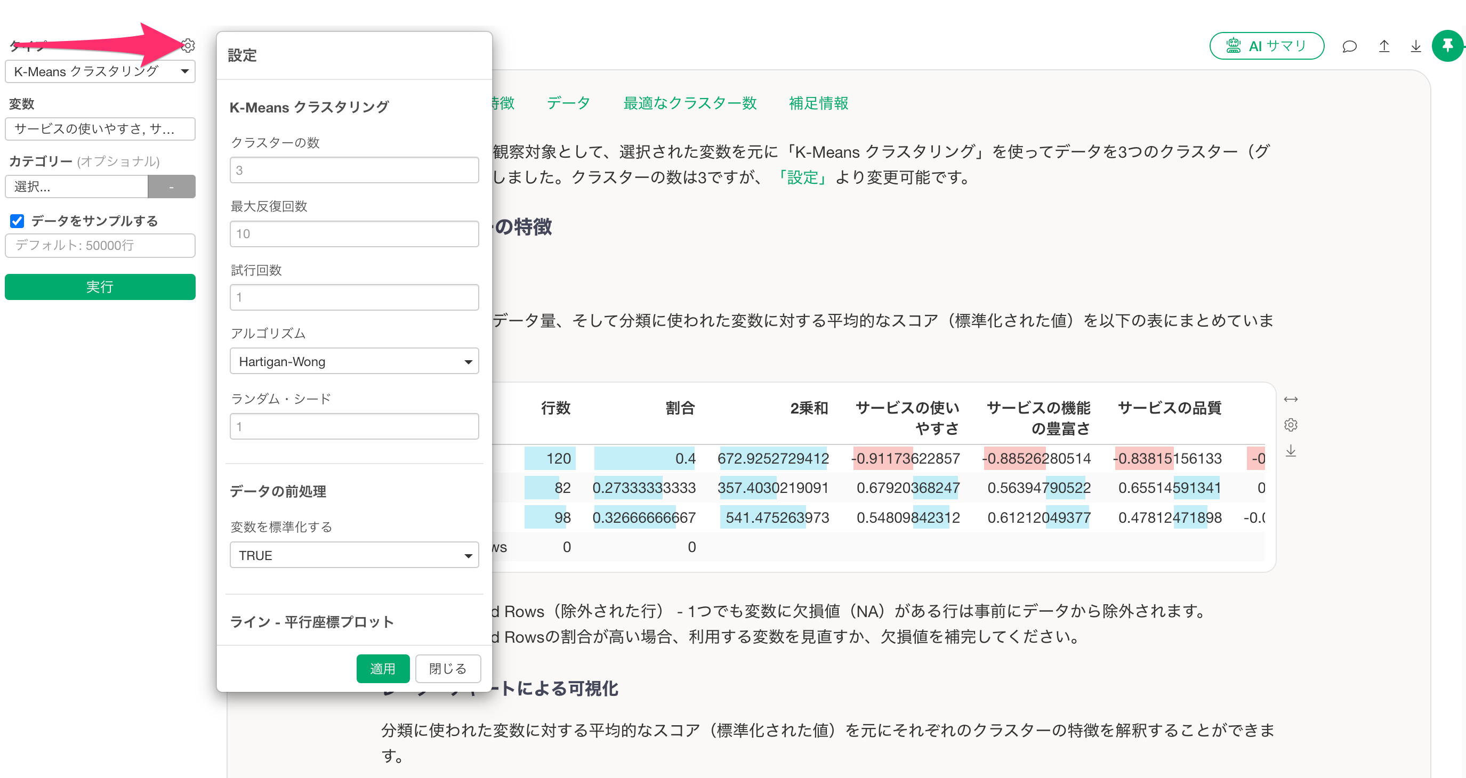Click the クラスターの数 input field

354,170
